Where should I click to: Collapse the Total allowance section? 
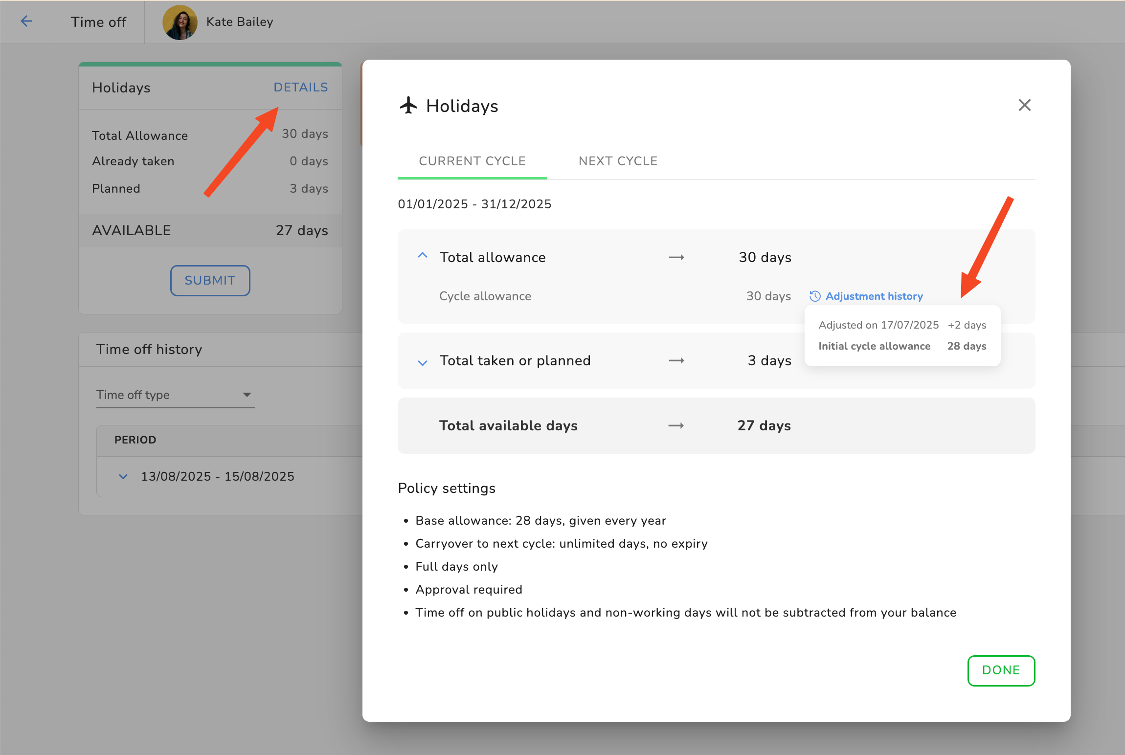(x=423, y=256)
